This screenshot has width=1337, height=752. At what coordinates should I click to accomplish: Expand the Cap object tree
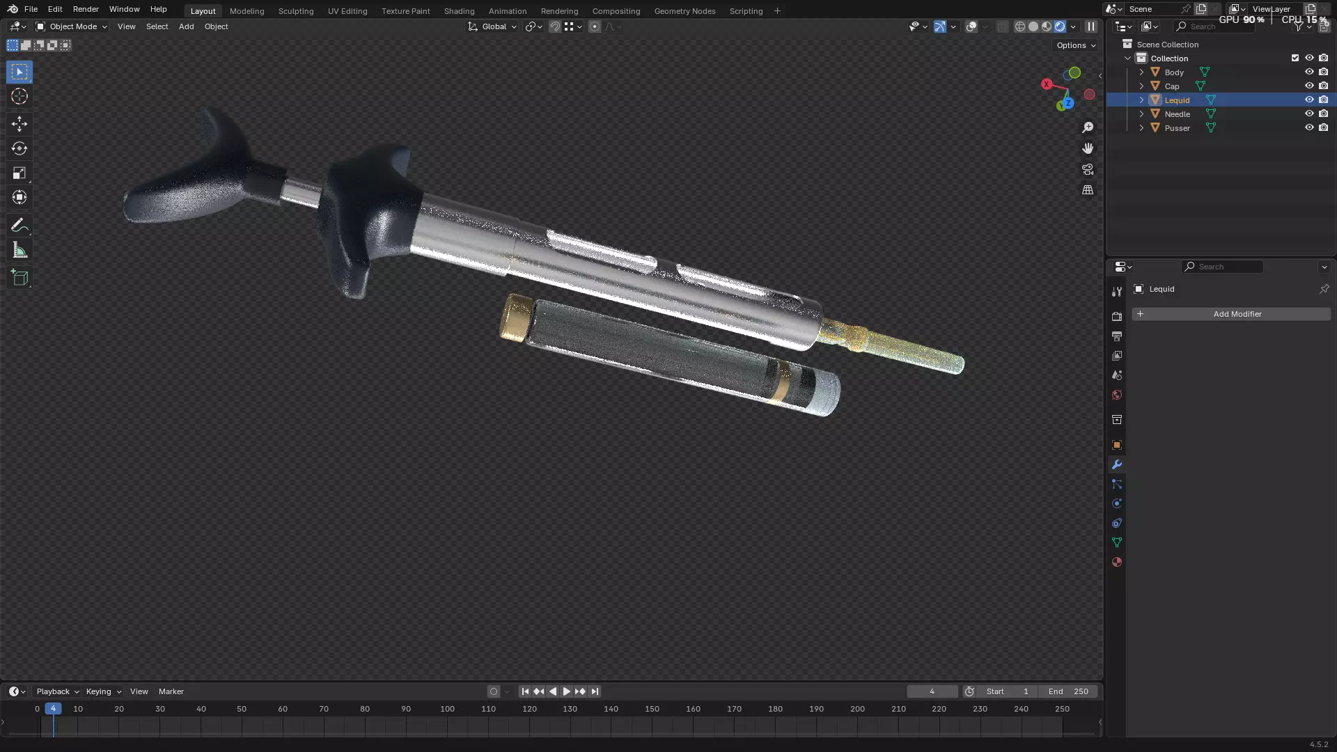coord(1141,86)
